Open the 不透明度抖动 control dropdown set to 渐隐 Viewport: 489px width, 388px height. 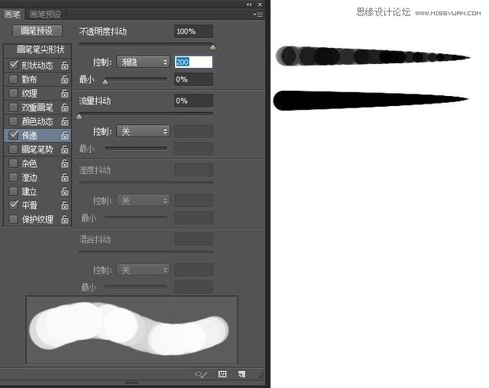pos(143,62)
